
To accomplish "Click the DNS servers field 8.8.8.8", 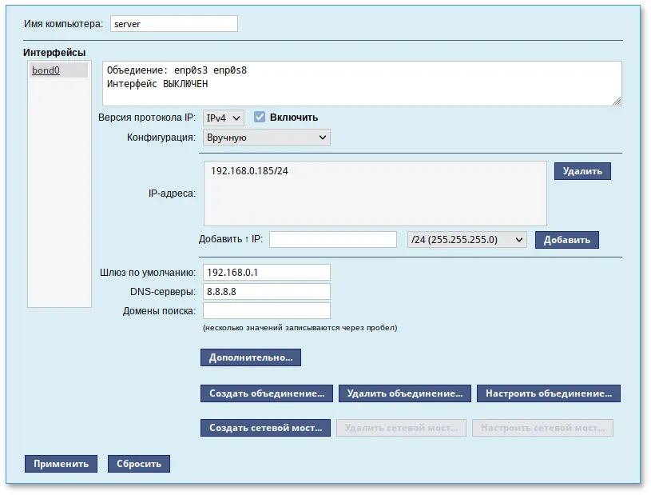I will click(266, 292).
